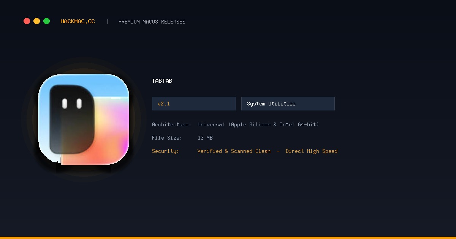
Task: Click the Architecture: label
Action: pyautogui.click(x=172, y=124)
